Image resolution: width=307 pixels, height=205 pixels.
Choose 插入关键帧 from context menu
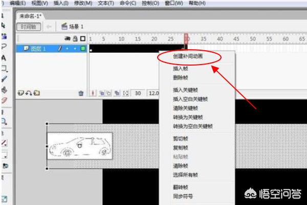pos(185,90)
